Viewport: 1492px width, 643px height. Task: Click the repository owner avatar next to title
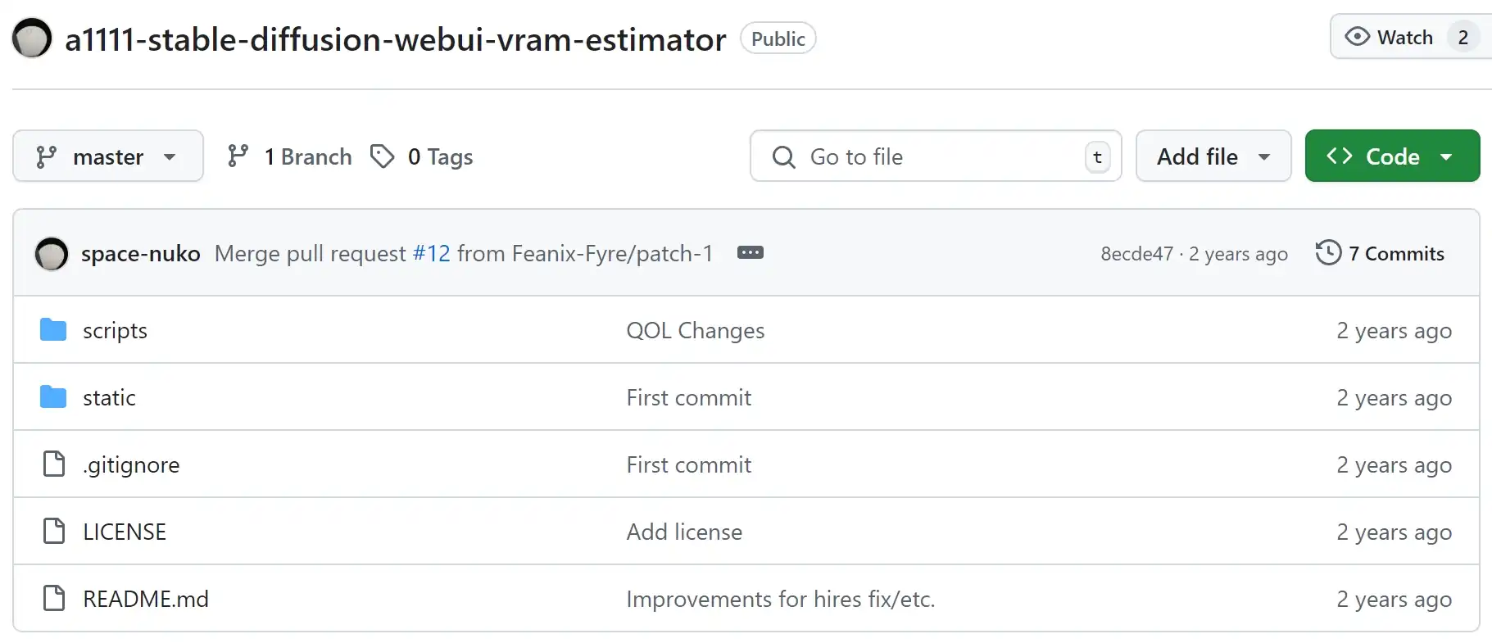pos(32,38)
